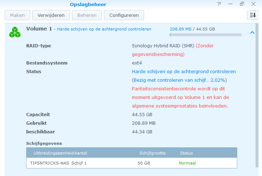Screen dimensions: 262x176
Task: Click the '208.89 MB / 44.55 GB' usage text
Action: click(192, 29)
